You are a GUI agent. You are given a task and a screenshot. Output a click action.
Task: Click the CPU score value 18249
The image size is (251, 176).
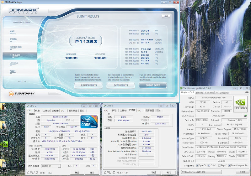tap(100, 58)
